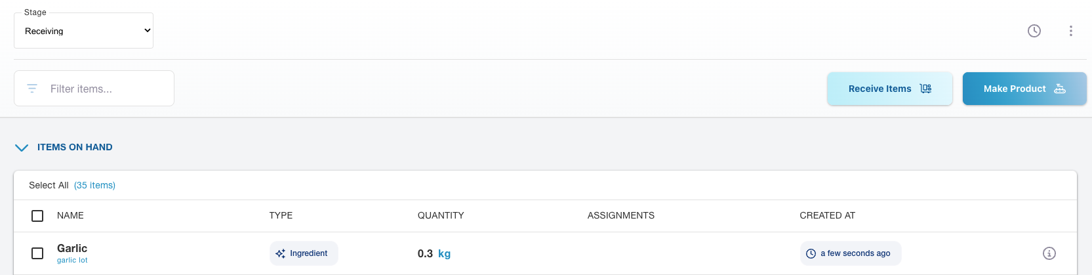This screenshot has width=1092, height=275.
Task: Click the Receive Items button
Action: point(880,89)
